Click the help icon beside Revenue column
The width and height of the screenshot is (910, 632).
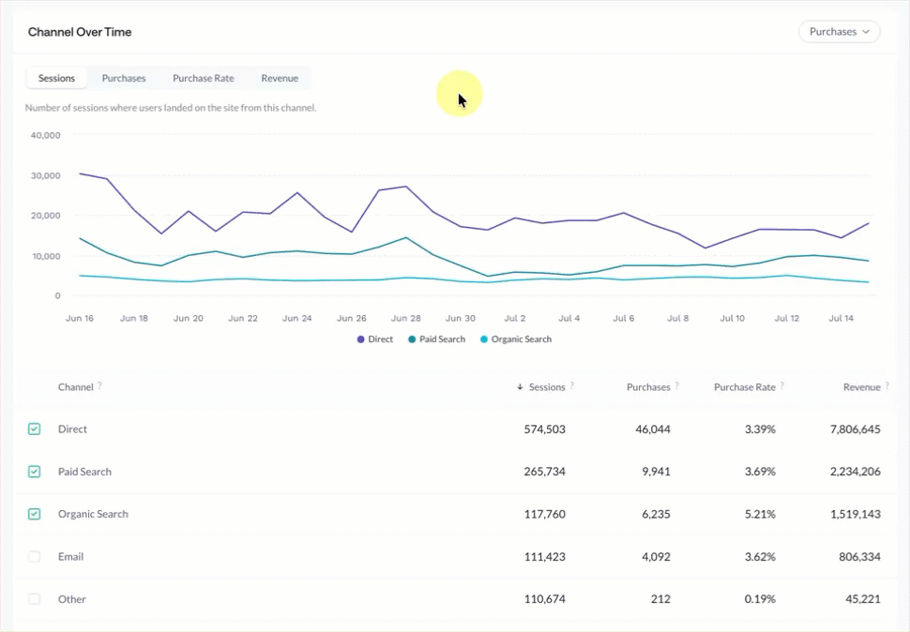887,385
